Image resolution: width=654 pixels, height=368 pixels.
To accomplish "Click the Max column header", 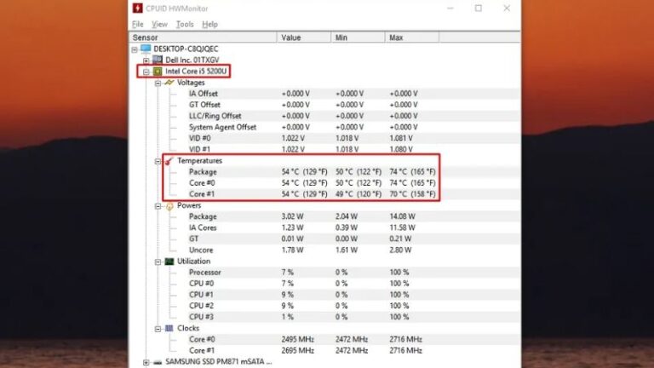I will (x=411, y=37).
